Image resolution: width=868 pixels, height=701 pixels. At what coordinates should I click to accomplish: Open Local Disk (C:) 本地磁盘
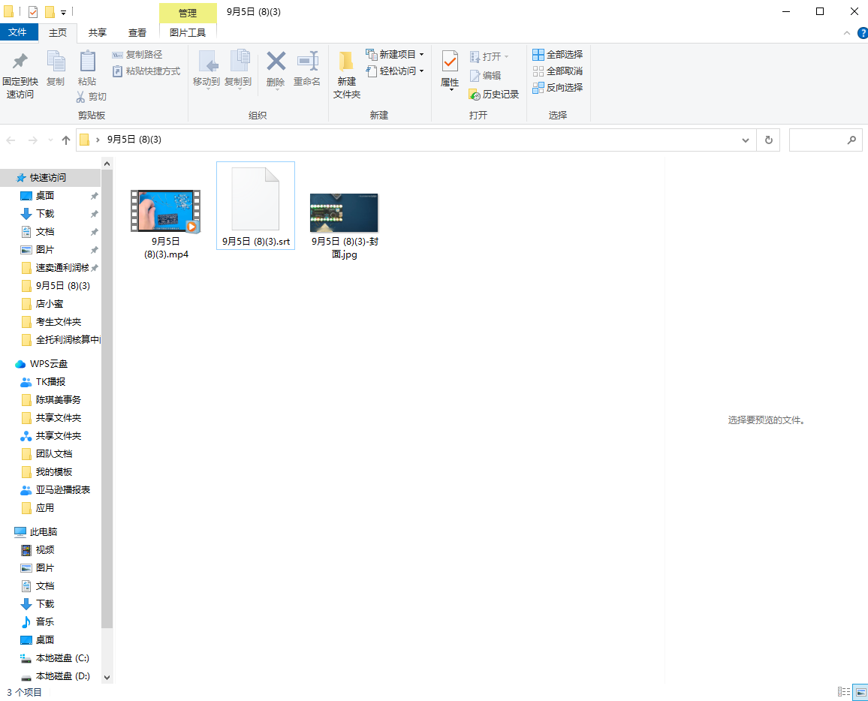[x=62, y=658]
